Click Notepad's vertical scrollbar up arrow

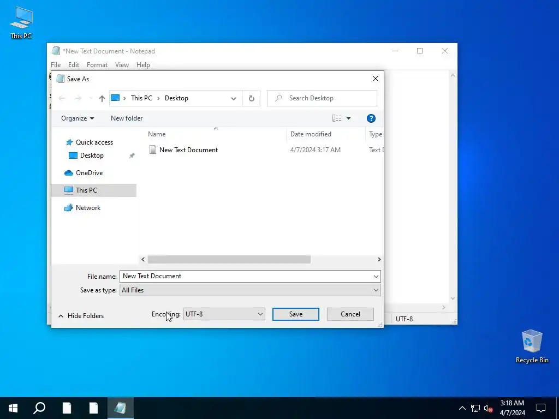453,75
